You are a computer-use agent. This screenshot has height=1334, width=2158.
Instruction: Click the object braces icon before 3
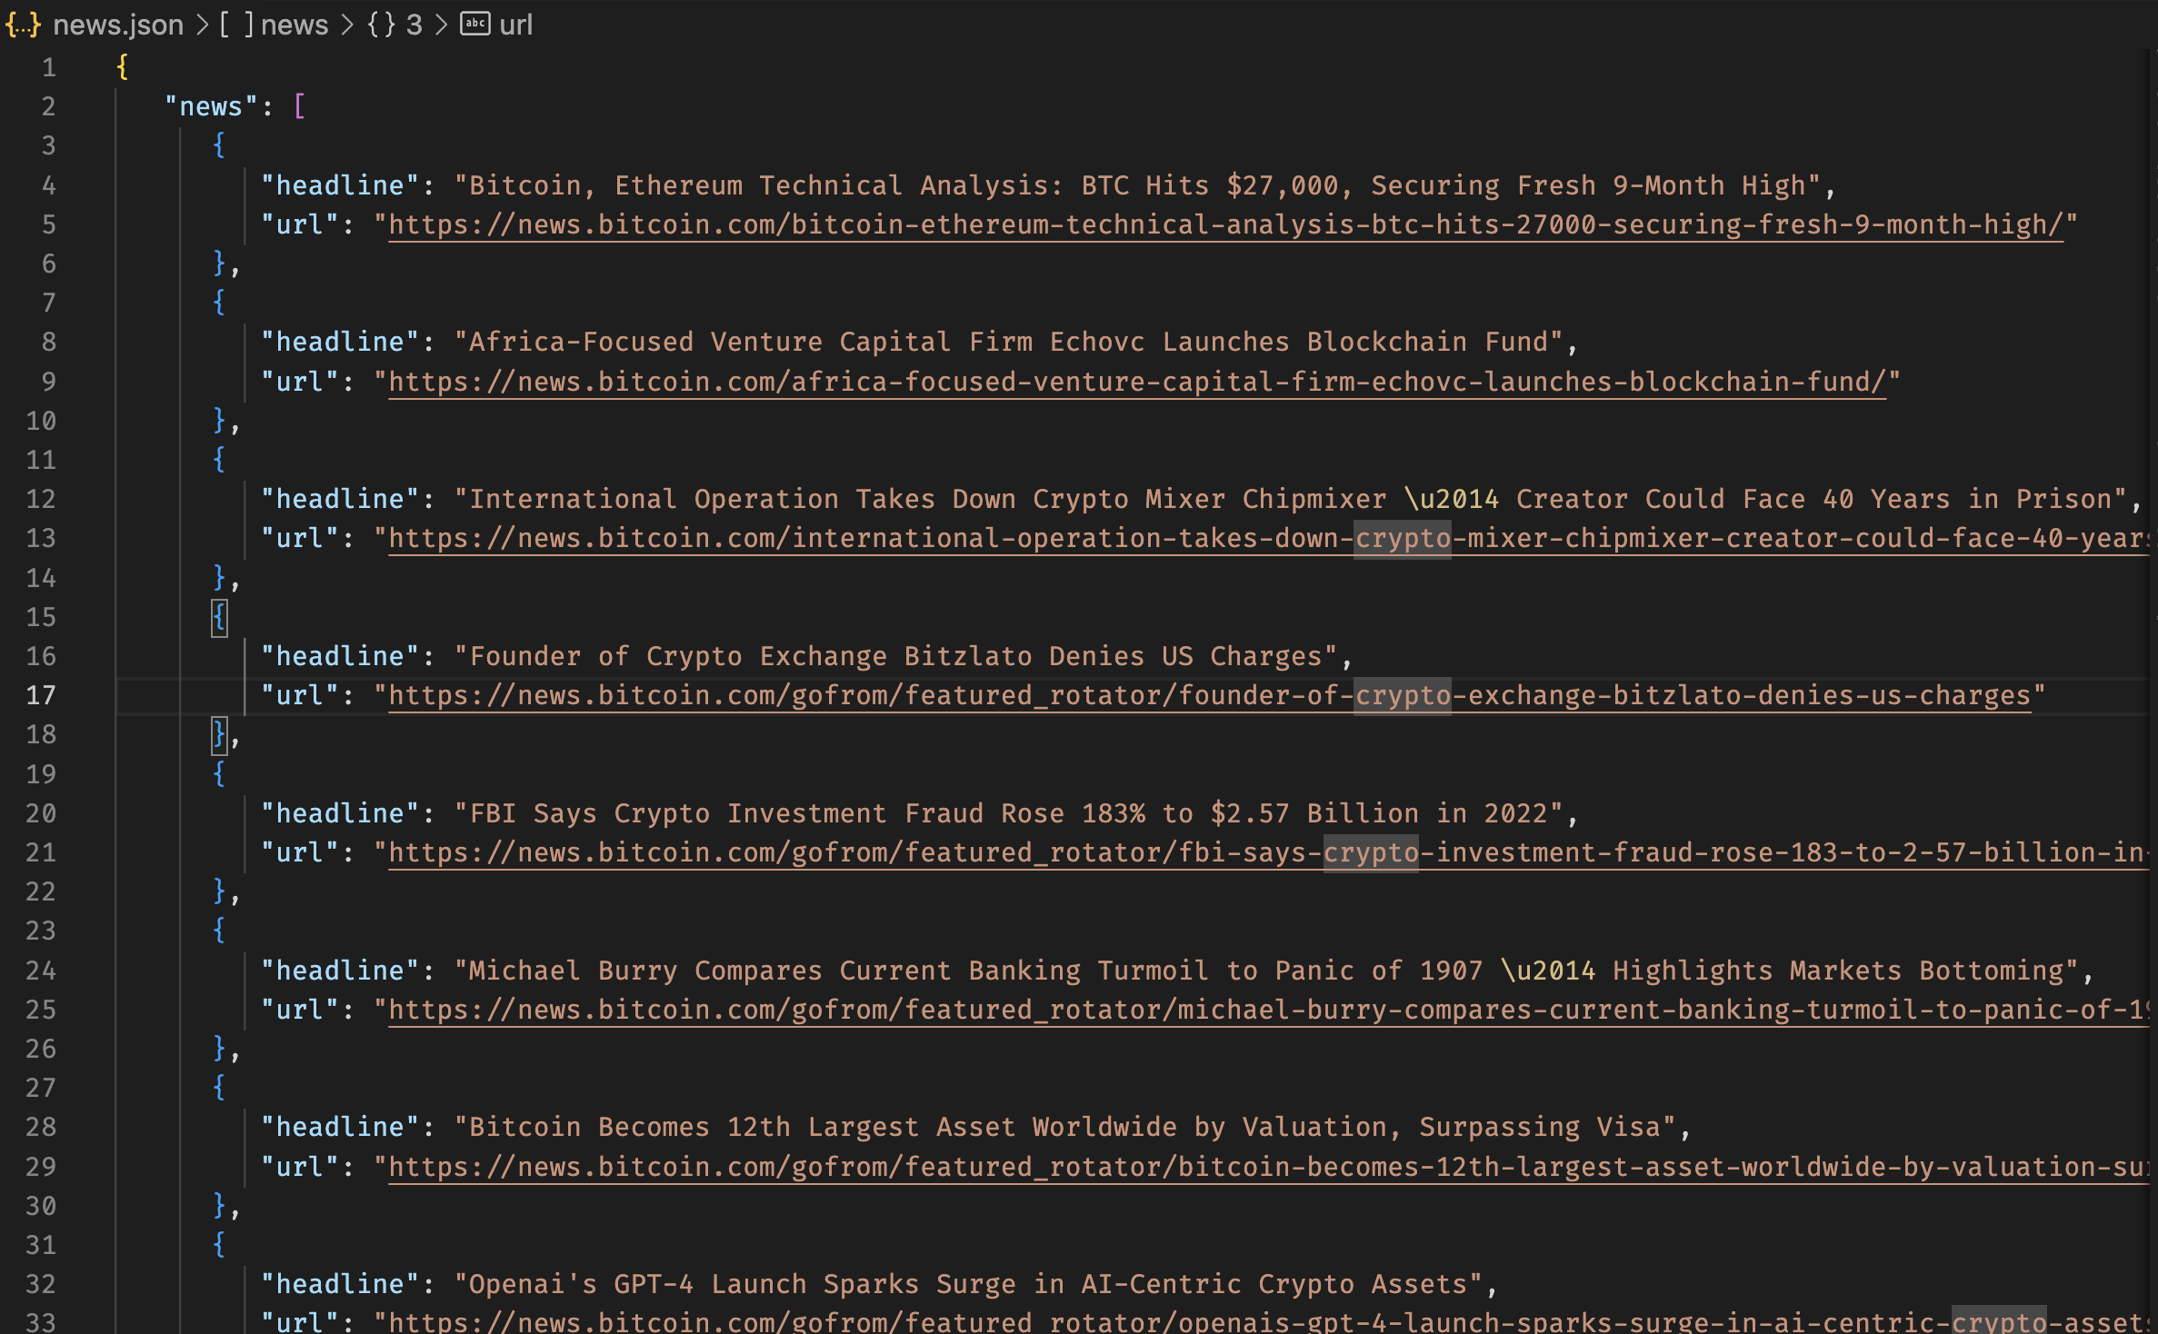point(381,25)
